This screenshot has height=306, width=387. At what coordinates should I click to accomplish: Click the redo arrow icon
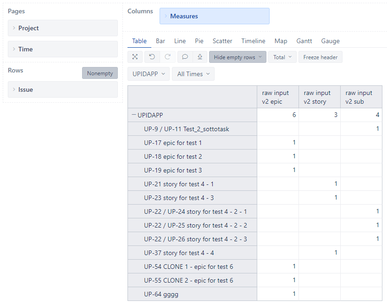pos(167,57)
